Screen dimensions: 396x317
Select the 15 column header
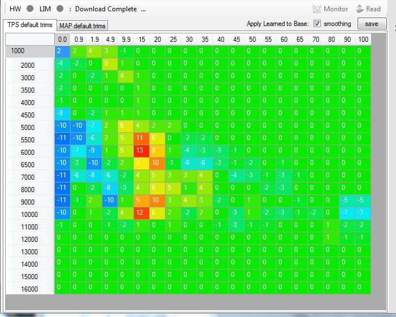click(x=142, y=40)
